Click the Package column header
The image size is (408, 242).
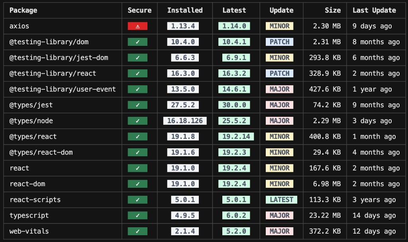(x=23, y=10)
